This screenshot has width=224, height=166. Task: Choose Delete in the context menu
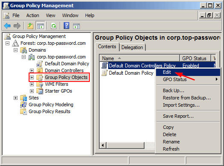(x=188, y=134)
